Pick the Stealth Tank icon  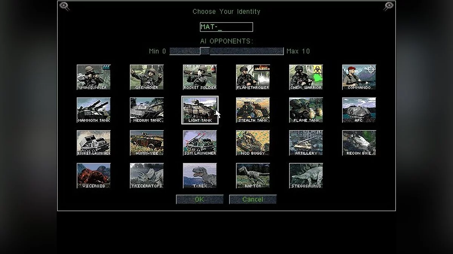(253, 110)
